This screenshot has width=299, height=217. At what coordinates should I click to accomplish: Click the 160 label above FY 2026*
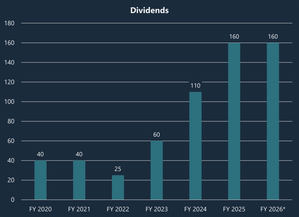272,37
